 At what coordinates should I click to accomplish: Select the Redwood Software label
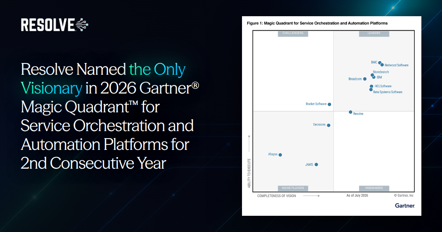coord(396,65)
